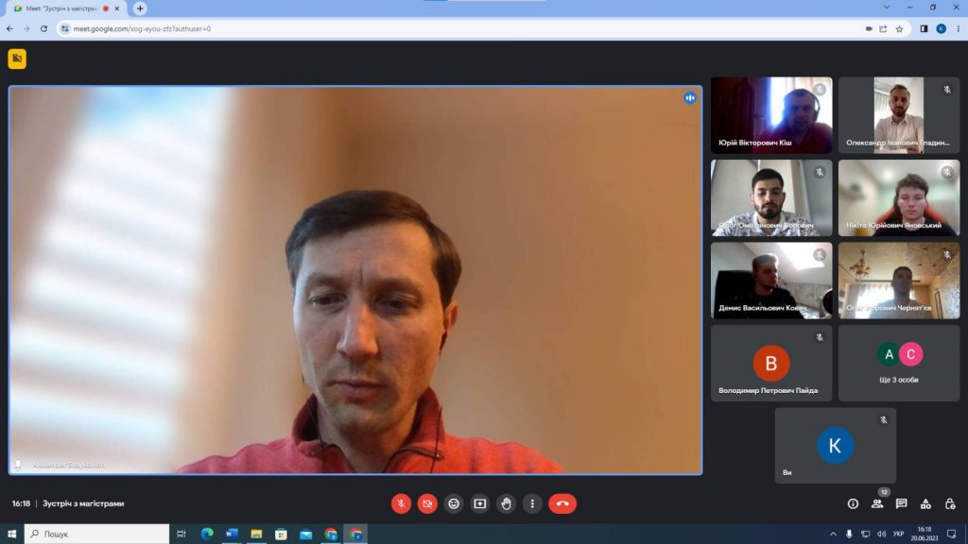Open the emoji reactions button
This screenshot has width=968, height=544.
454,504
